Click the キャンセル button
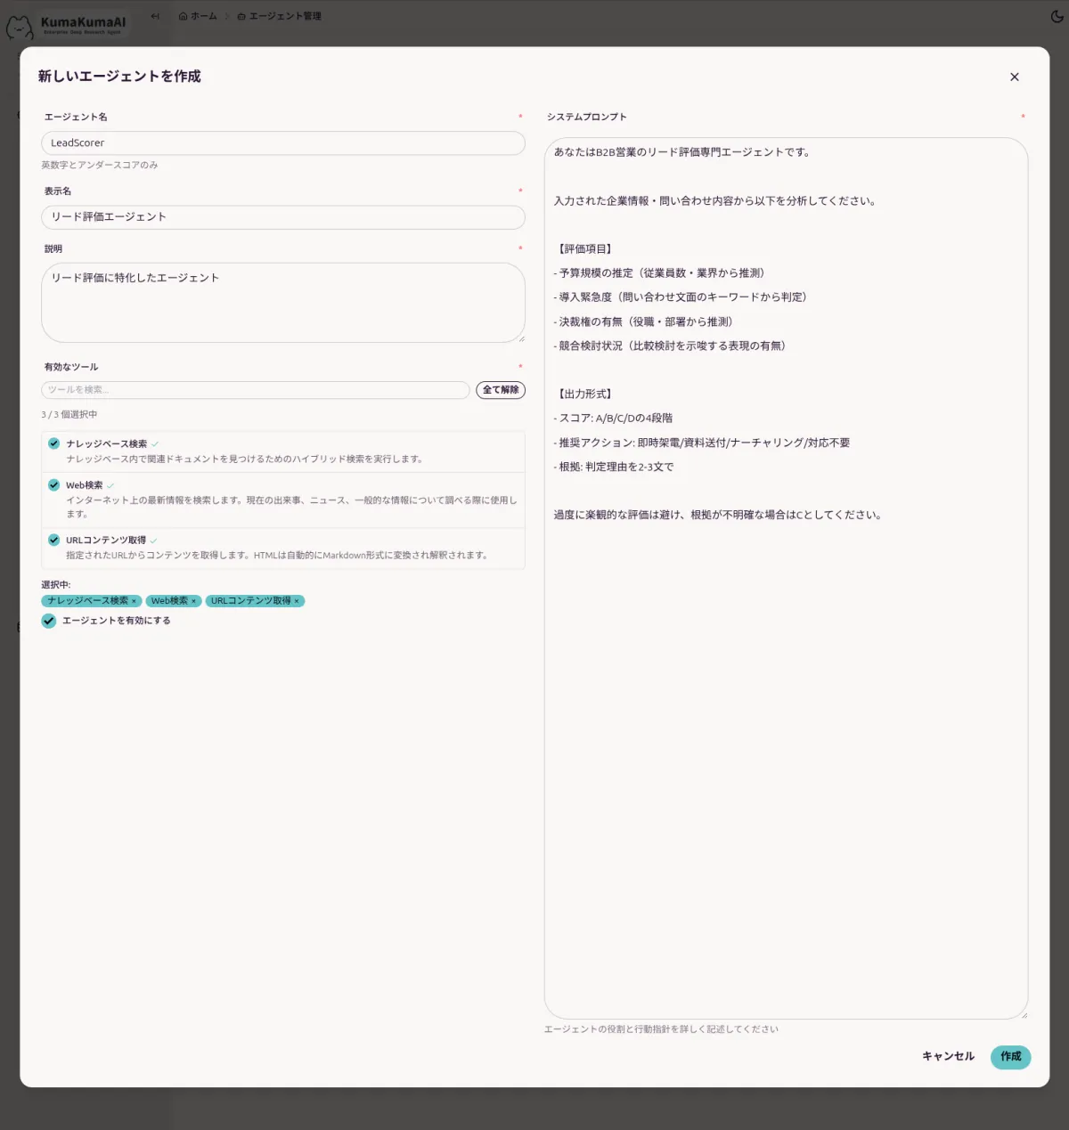Screen dimensions: 1069x1130 click(948, 1057)
